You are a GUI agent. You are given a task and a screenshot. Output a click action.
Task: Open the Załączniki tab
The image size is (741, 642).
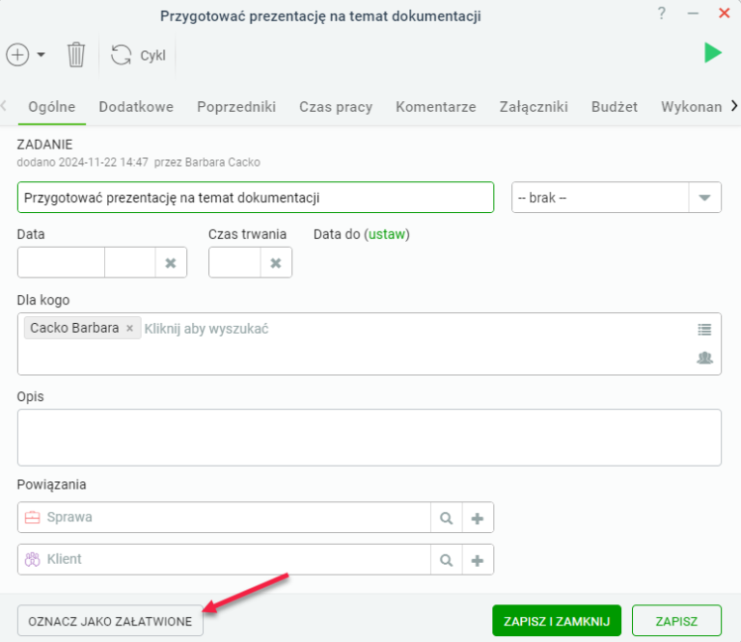pos(534,107)
